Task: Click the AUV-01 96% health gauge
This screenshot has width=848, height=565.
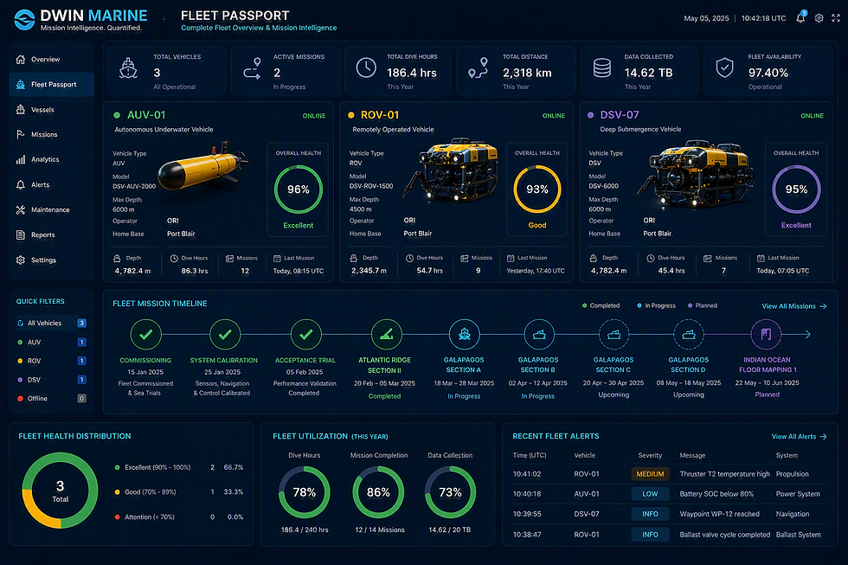Action: [x=298, y=189]
